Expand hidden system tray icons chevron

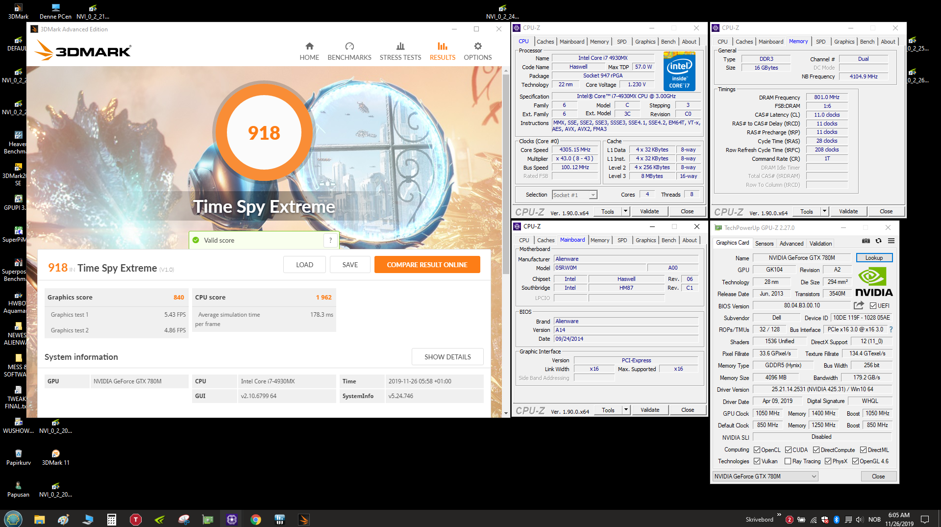pyautogui.click(x=779, y=515)
